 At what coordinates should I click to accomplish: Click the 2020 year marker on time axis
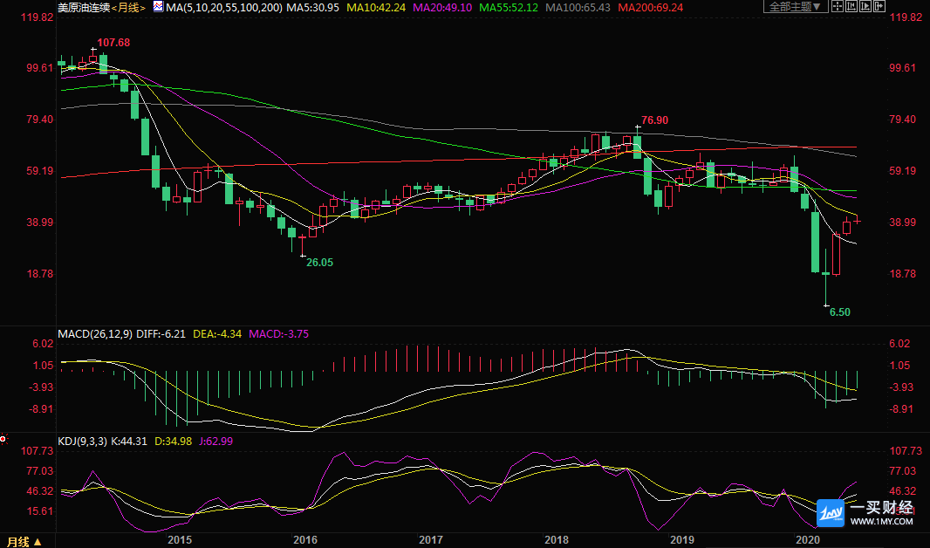[x=807, y=539]
